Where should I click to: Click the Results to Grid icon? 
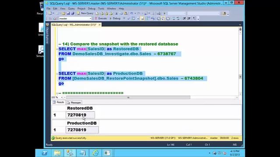click(x=163, y=18)
